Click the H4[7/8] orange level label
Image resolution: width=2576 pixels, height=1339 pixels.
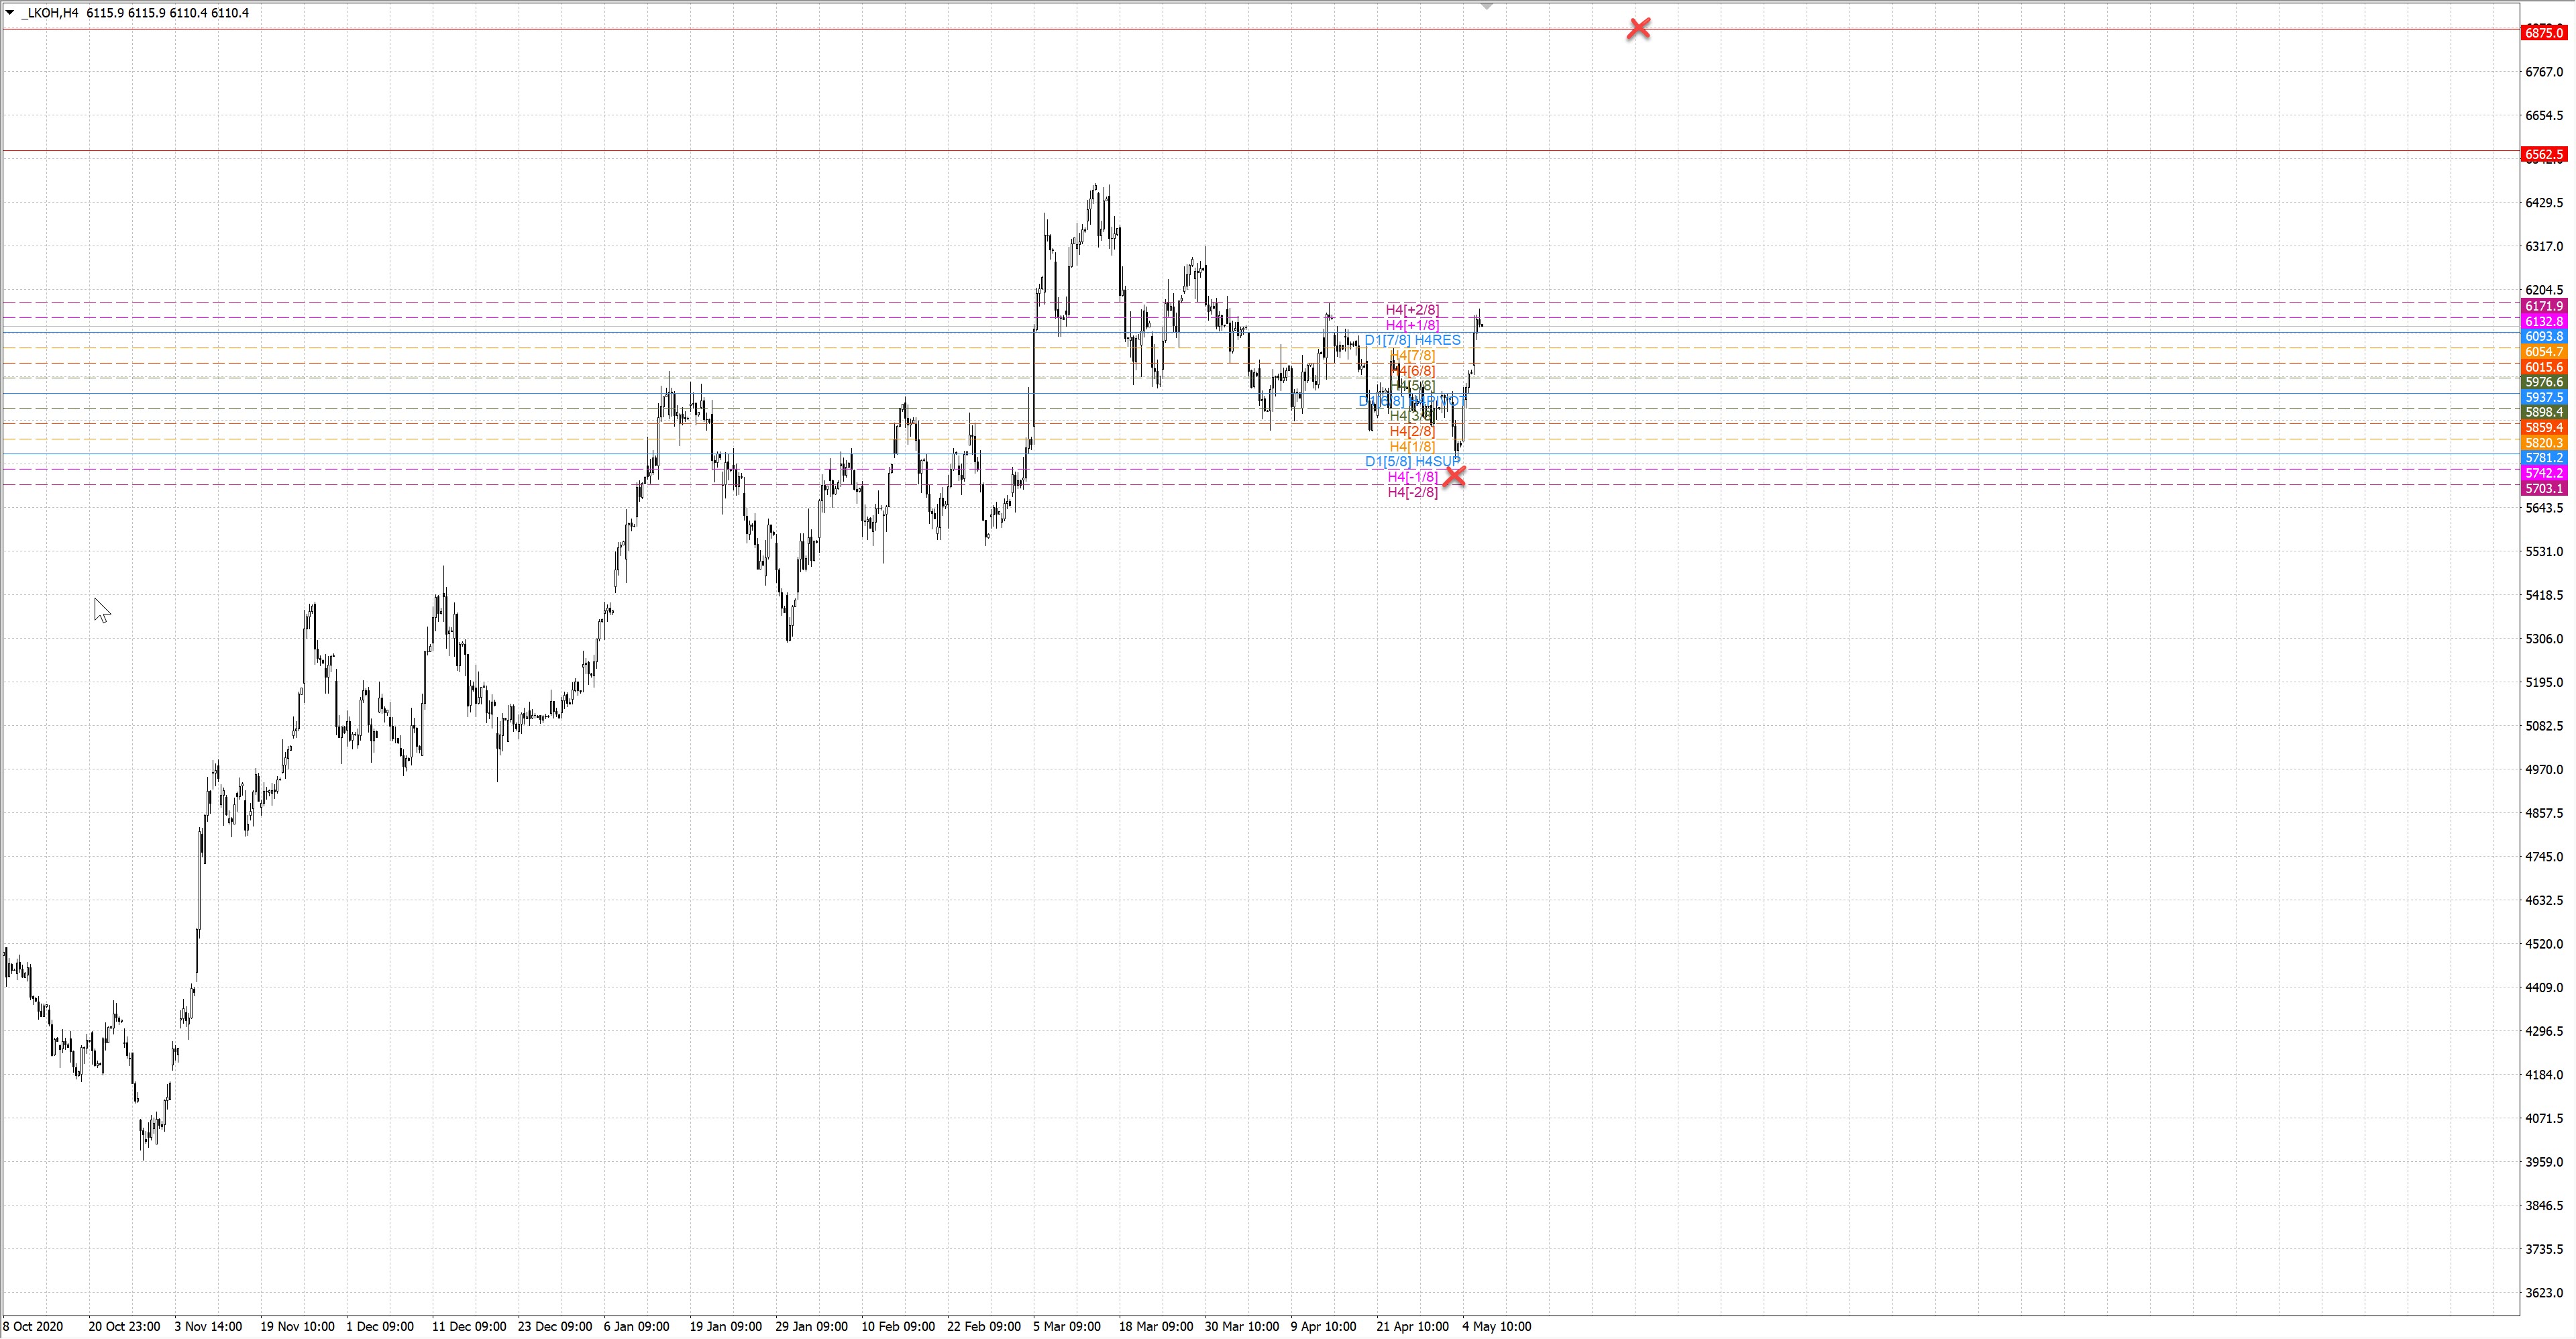click(1412, 356)
